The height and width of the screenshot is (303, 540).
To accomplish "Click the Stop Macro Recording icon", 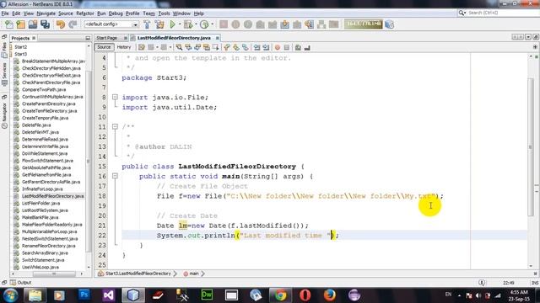I will coord(287,47).
